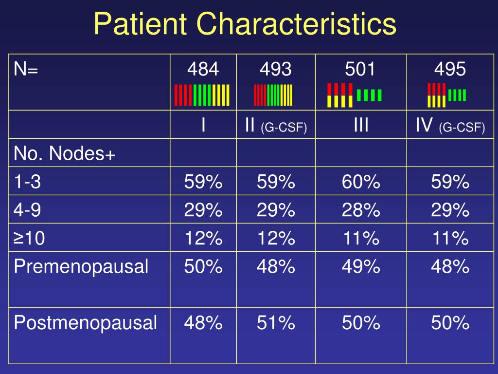This screenshot has height=374, width=498.
Task: Click the Patient Characteristics title
Action: [x=245, y=24]
